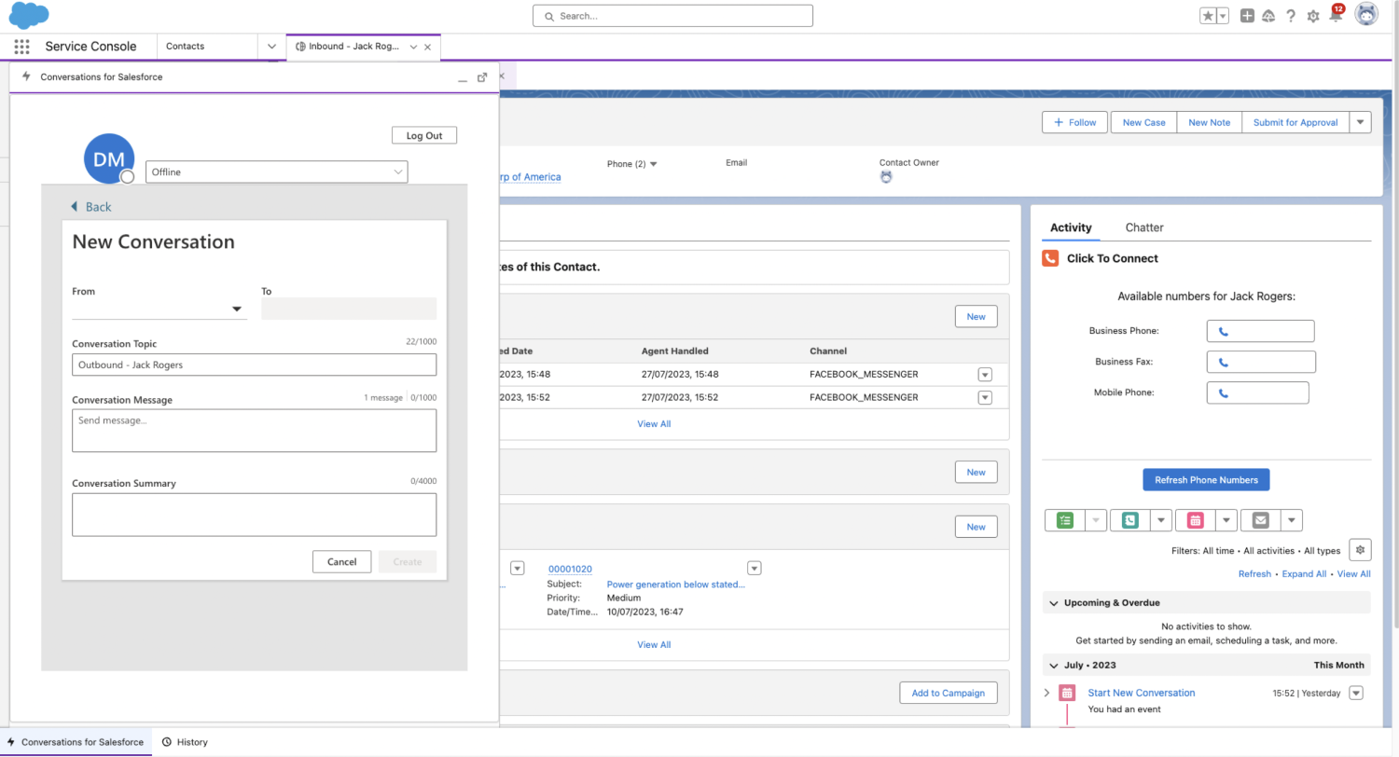The image size is (1399, 757).
Task: Open the App Launcher grid icon
Action: click(21, 47)
